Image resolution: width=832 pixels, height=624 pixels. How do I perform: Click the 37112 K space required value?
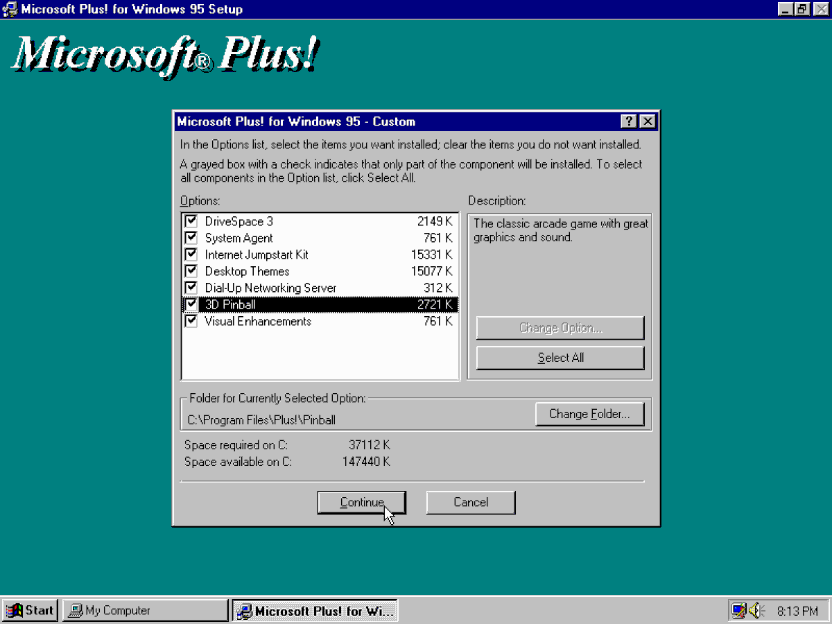(370, 445)
